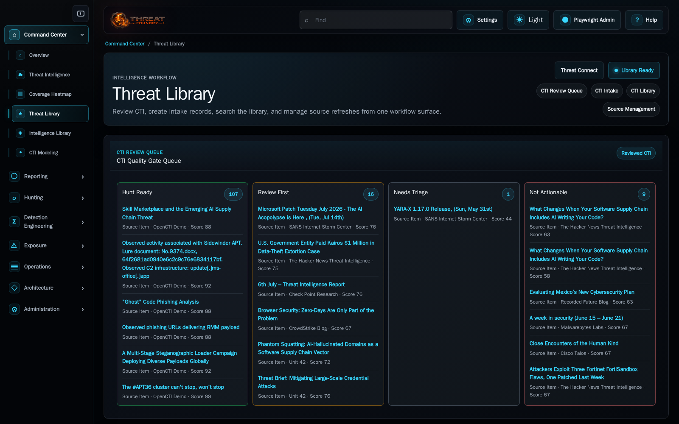Switch to the CTI Intake tab
This screenshot has height=424, width=679.
click(606, 91)
